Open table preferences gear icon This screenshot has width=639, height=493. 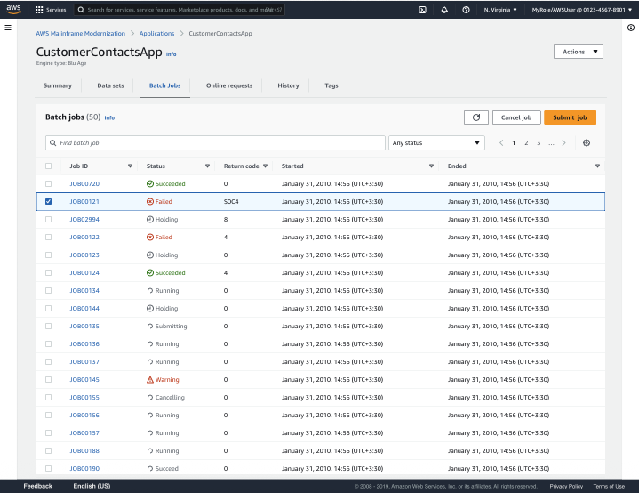[x=587, y=143]
